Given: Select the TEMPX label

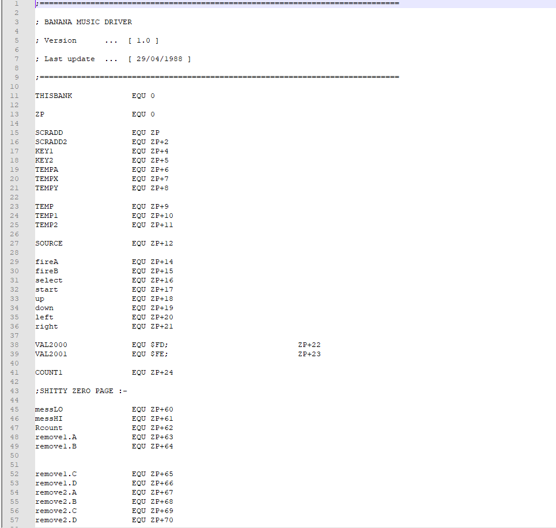Looking at the screenshot, I should (x=47, y=179).
